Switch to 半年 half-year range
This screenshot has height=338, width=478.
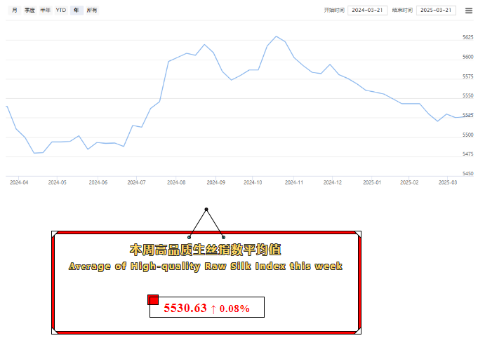[45, 11]
